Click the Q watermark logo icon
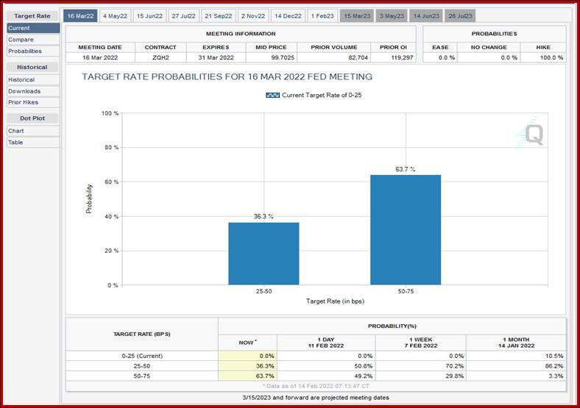Viewport: 580px width, 408px height. point(531,134)
